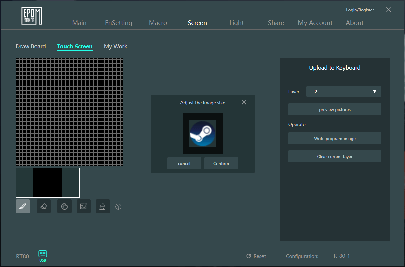Switch to Draw Board sub-tab
The image size is (405, 267).
click(x=31, y=46)
